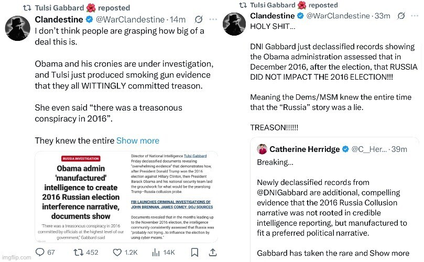
Task: Click "Tulsi Gabbard reposted" above the 14m post
Action: click(82, 8)
